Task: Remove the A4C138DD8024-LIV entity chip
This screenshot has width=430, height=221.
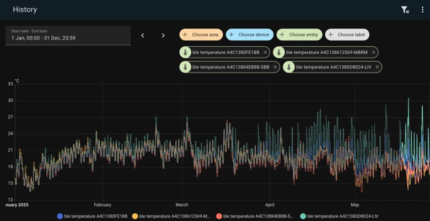Action: click(377, 67)
